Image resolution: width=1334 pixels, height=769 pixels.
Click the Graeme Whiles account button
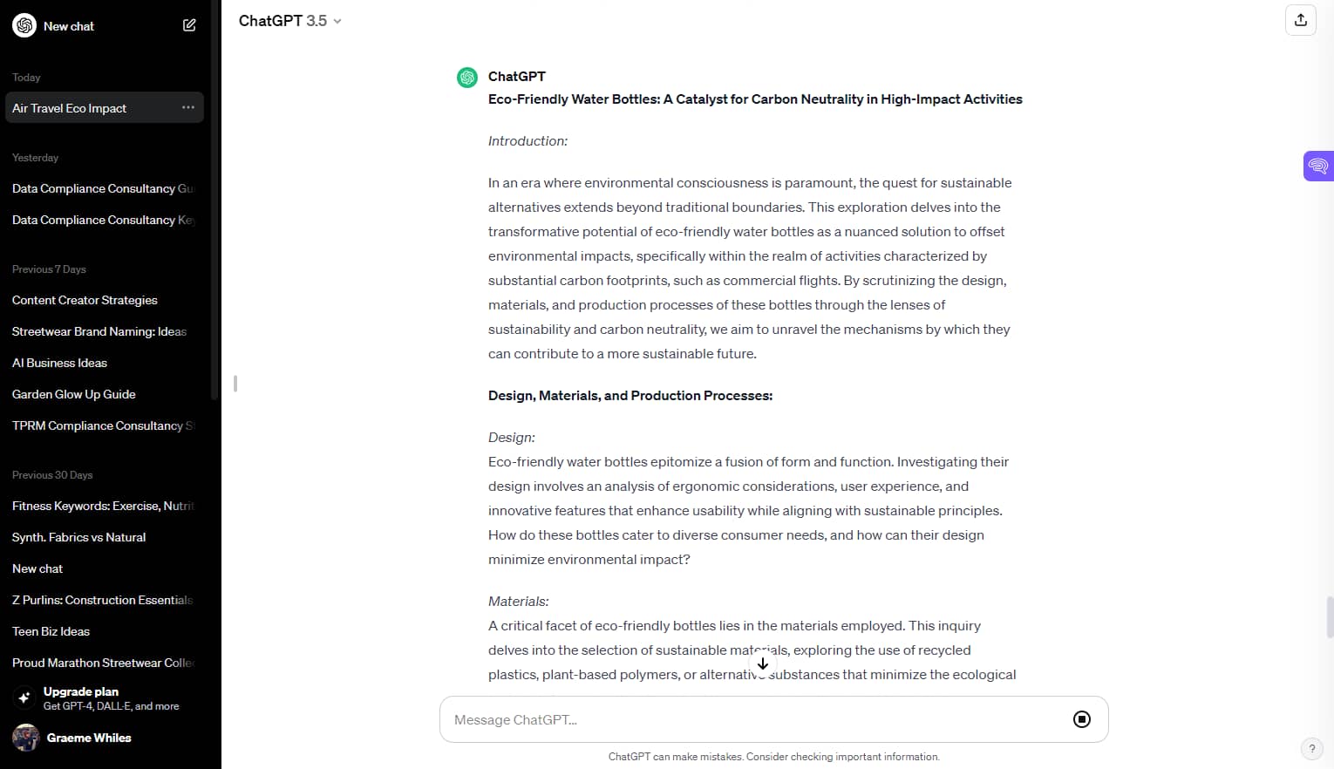[89, 737]
